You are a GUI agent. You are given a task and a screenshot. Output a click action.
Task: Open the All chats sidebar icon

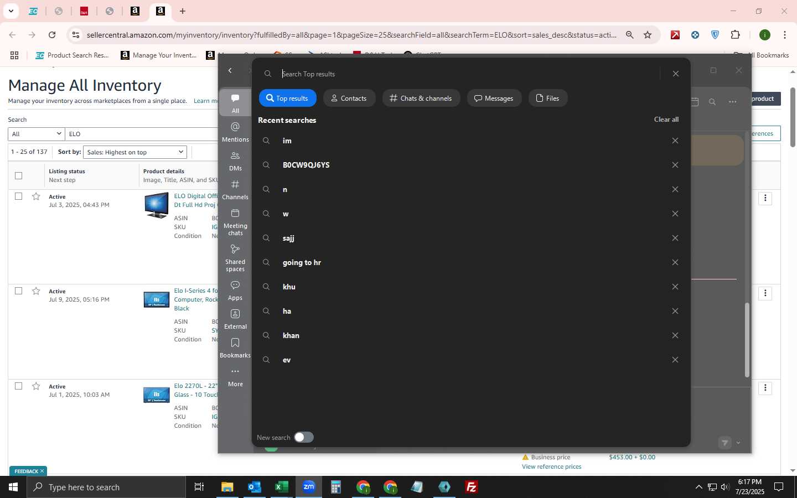coord(235,103)
